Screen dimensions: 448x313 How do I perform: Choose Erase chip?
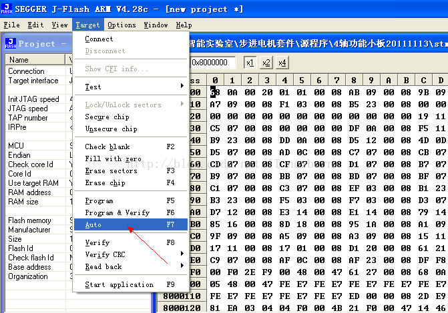(131, 182)
